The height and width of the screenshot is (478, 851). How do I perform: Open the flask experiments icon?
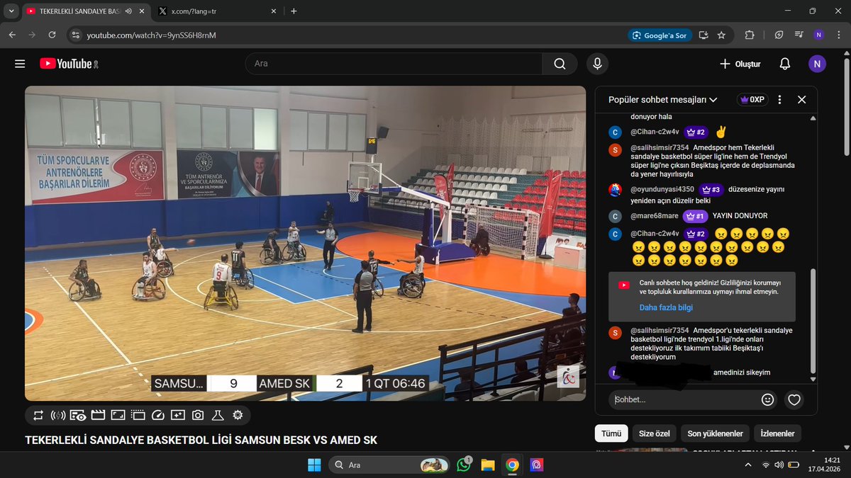point(218,415)
